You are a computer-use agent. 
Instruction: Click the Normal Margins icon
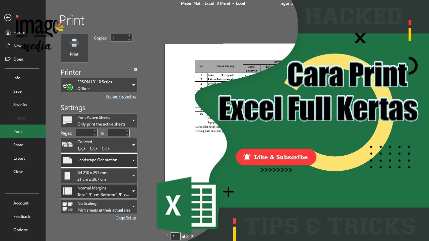[x=67, y=191]
